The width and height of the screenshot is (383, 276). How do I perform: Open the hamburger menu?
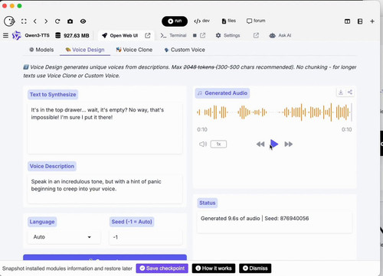click(5, 35)
